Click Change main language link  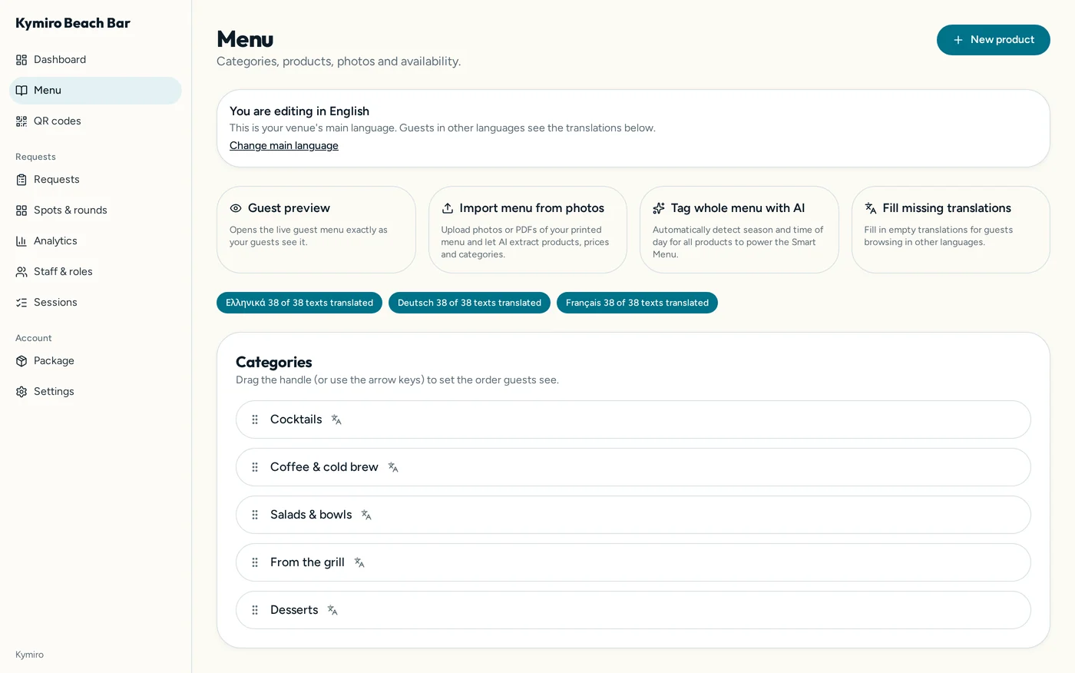pos(284,146)
